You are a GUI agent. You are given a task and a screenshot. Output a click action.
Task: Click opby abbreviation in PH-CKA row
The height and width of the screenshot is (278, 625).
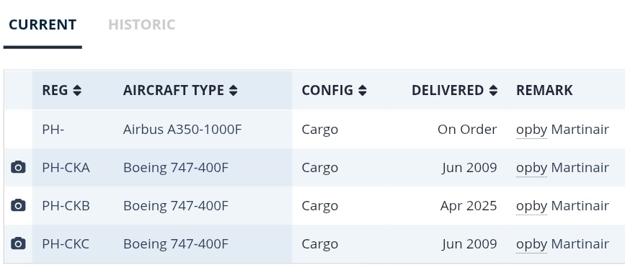tap(532, 168)
